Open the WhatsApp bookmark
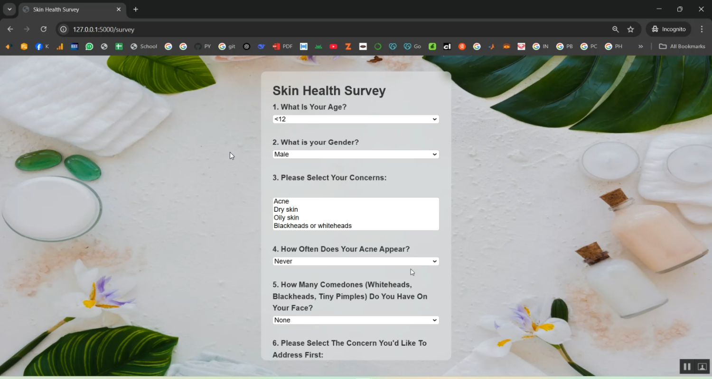This screenshot has height=379, width=712. tap(89, 46)
